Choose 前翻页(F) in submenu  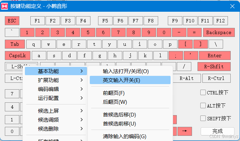[x=130, y=93]
